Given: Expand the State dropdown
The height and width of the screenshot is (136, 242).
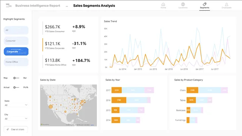Looking at the screenshot, I should click(16, 105).
